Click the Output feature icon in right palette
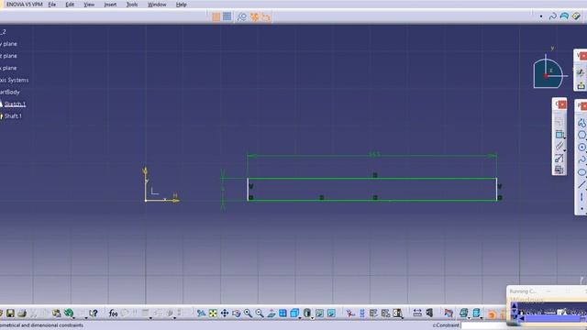587x330 pixels. click(581, 72)
